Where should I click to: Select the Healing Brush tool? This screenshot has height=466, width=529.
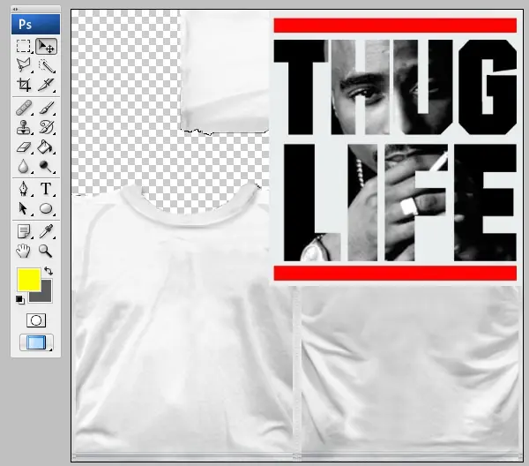(24, 108)
